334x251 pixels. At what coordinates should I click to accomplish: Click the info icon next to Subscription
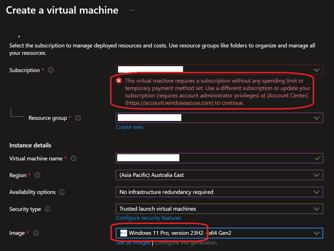pos(51,70)
